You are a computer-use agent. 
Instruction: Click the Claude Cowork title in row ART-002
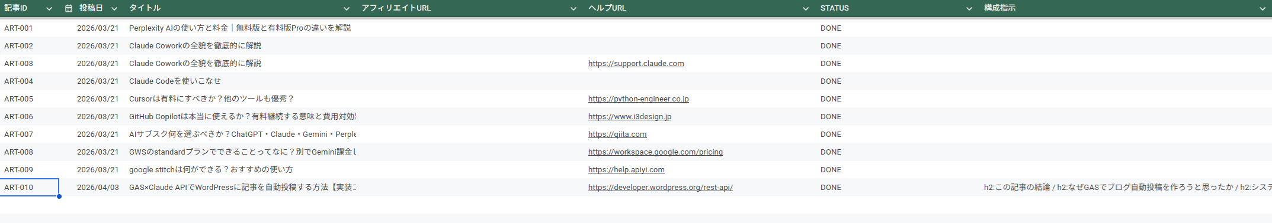(x=241, y=46)
